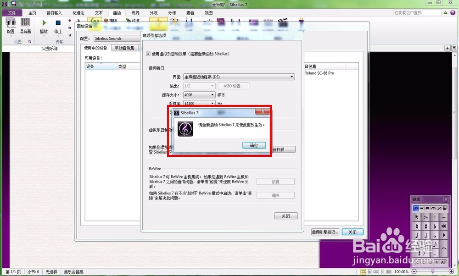Start playback with the green 播放 icon
Image resolution: width=459 pixels, height=276 pixels.
point(44,22)
